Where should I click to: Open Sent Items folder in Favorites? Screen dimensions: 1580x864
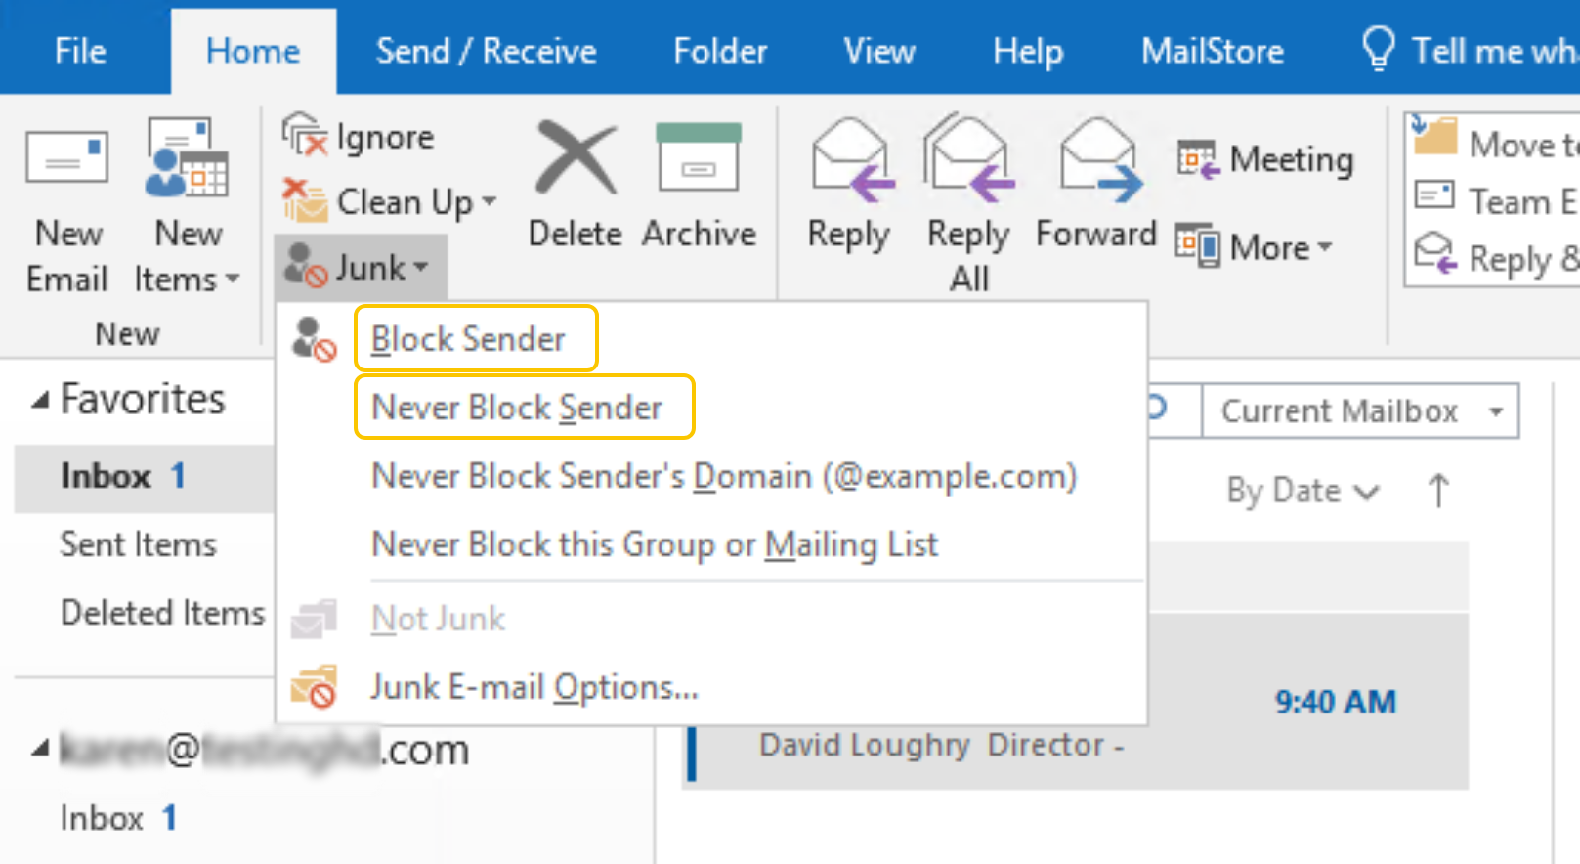tap(139, 544)
